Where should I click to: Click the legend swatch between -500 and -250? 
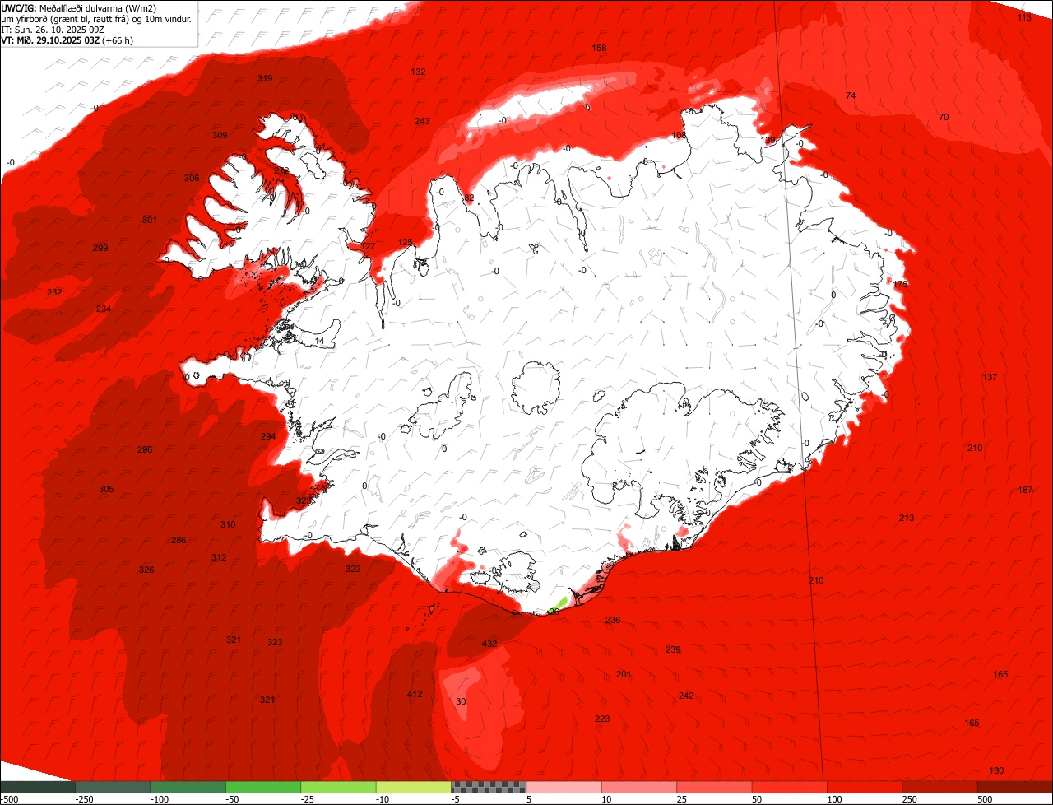(x=38, y=787)
